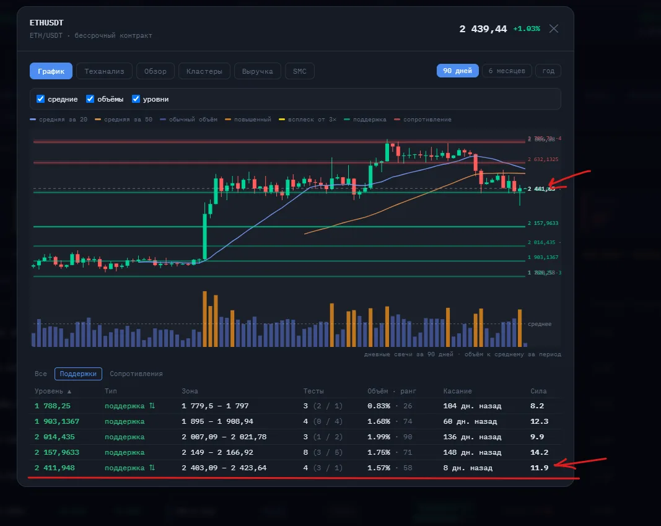The width and height of the screenshot is (661, 526).
Task: Click the сопротивление legend entry
Action: [423, 120]
